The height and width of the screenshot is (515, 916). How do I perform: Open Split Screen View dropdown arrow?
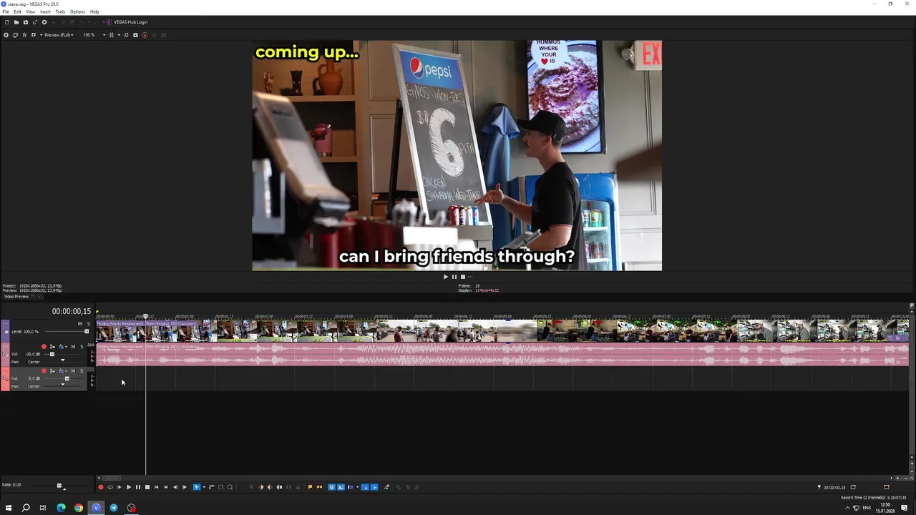(x=42, y=35)
